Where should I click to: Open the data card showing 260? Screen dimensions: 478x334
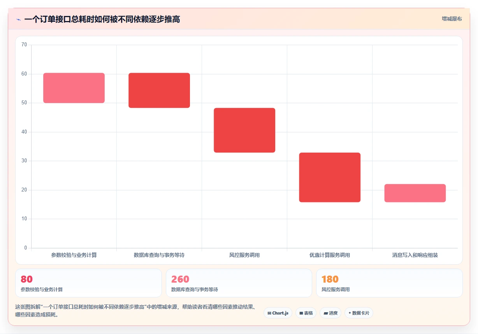(x=239, y=283)
